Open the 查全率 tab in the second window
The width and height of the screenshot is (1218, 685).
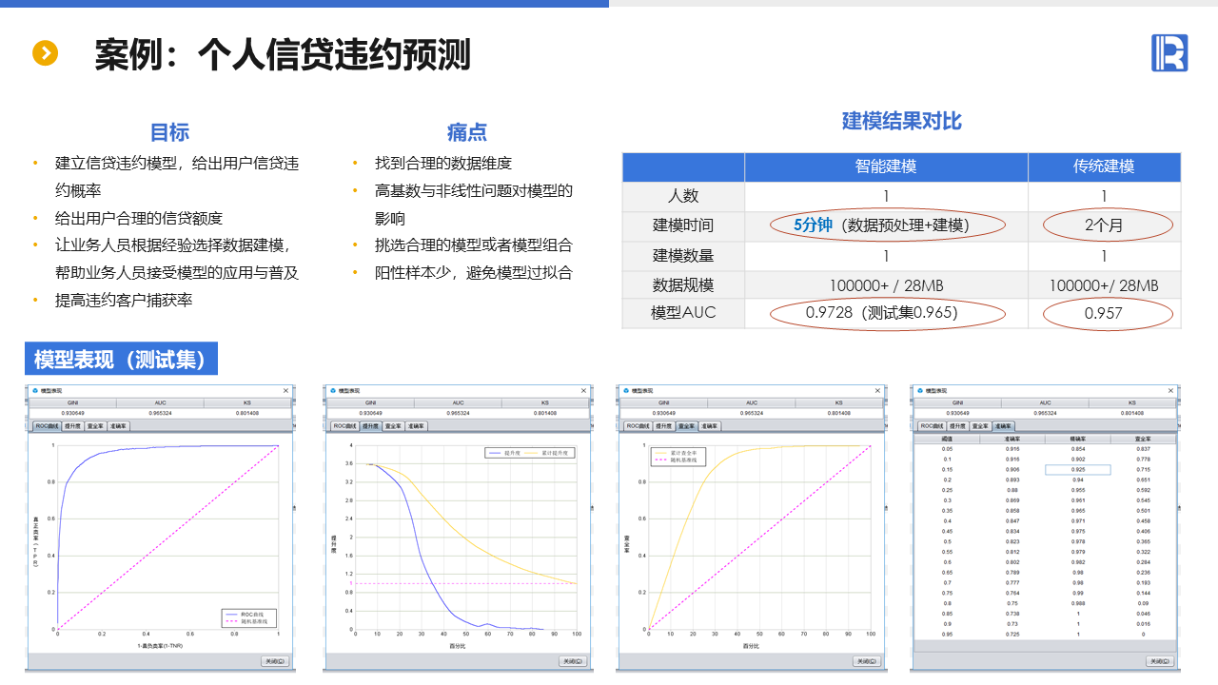pos(393,426)
